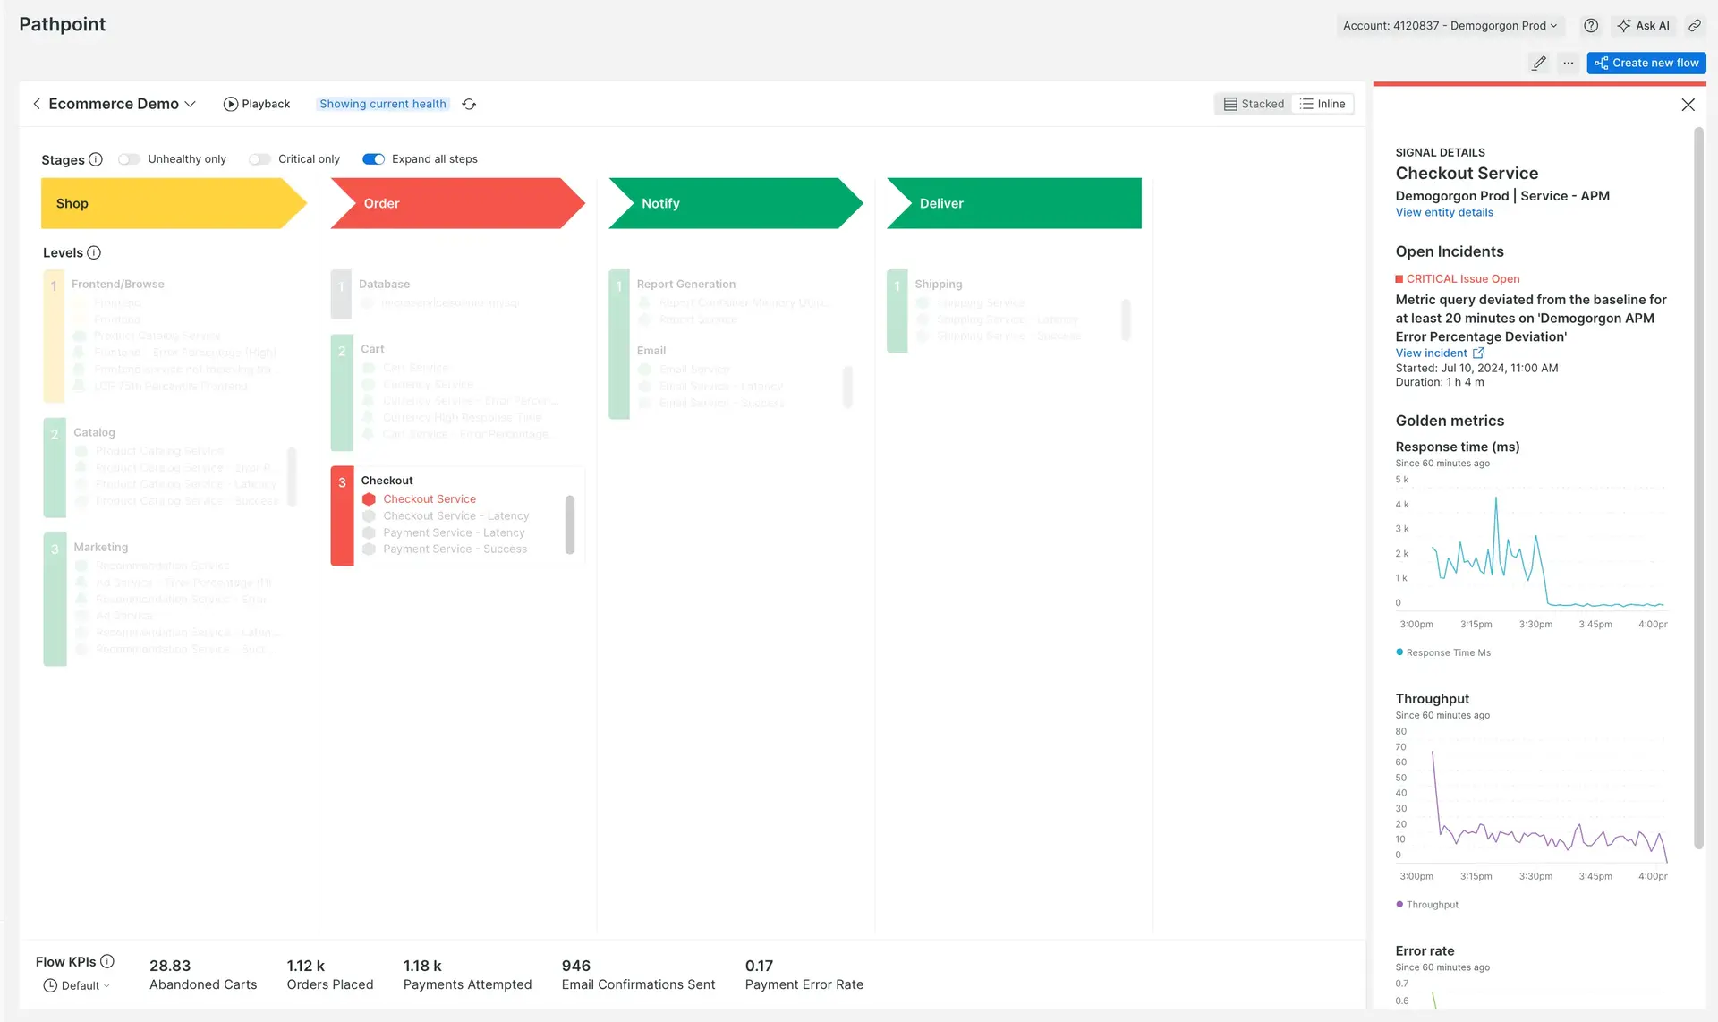Enable the Critical only toggle
Viewport: 1718px width, 1022px height.
[259, 159]
